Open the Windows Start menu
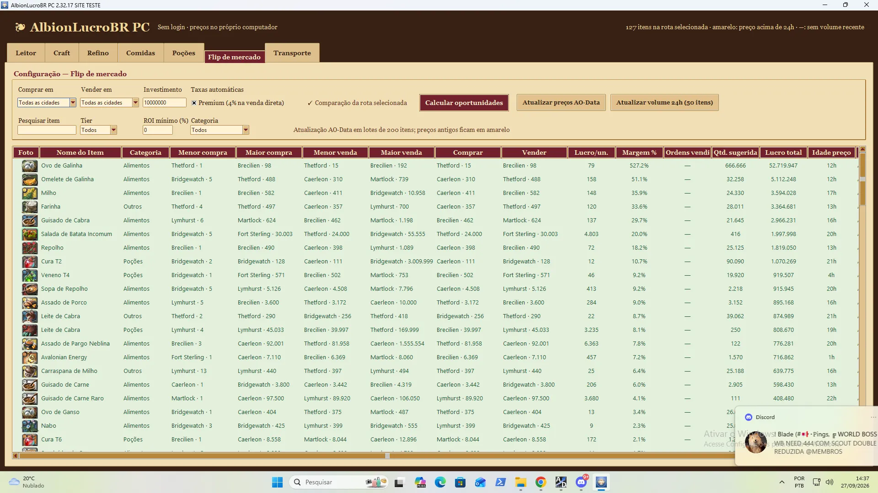Viewport: 878px width, 493px height. tap(277, 482)
